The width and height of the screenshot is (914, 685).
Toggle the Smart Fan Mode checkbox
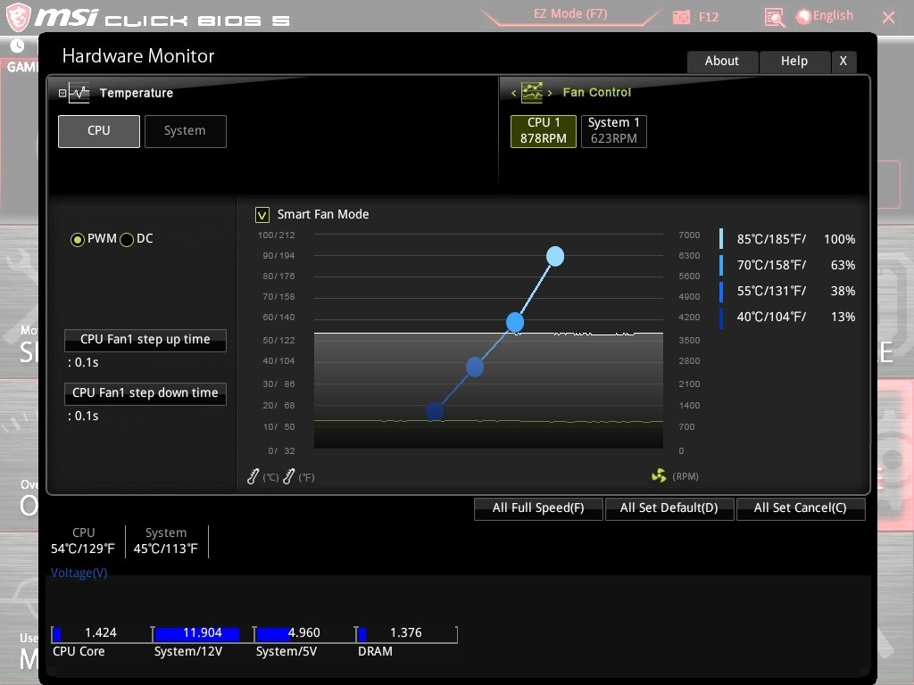click(x=262, y=215)
